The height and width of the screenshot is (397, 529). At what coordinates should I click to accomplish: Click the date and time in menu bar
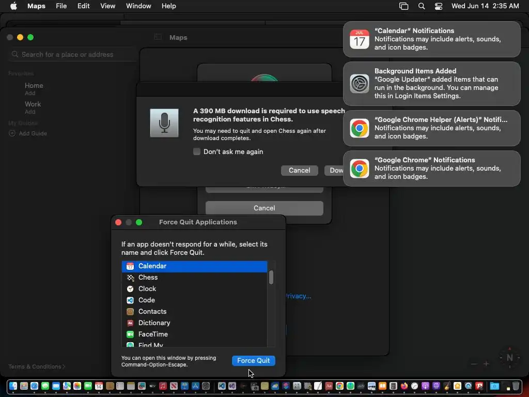[485, 6]
